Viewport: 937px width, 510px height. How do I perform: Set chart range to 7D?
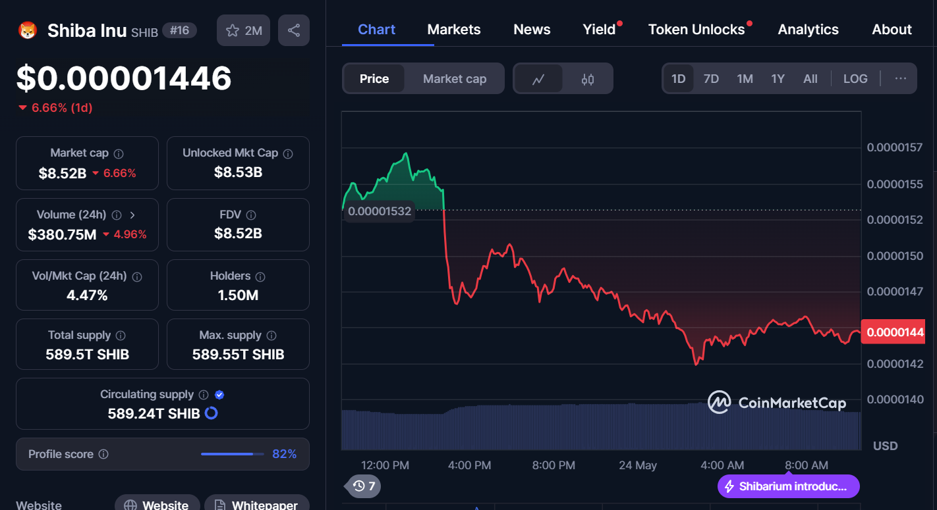point(711,79)
